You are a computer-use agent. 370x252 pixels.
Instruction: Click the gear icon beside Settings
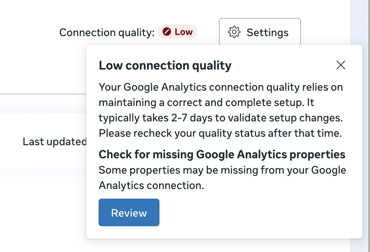pos(234,32)
